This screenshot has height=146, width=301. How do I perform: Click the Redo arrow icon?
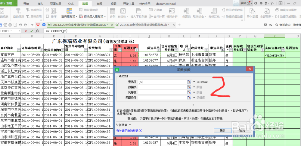[26, 25]
